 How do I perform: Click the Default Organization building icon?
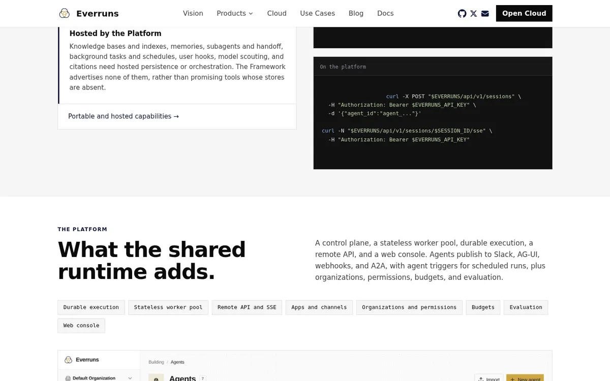click(x=68, y=378)
